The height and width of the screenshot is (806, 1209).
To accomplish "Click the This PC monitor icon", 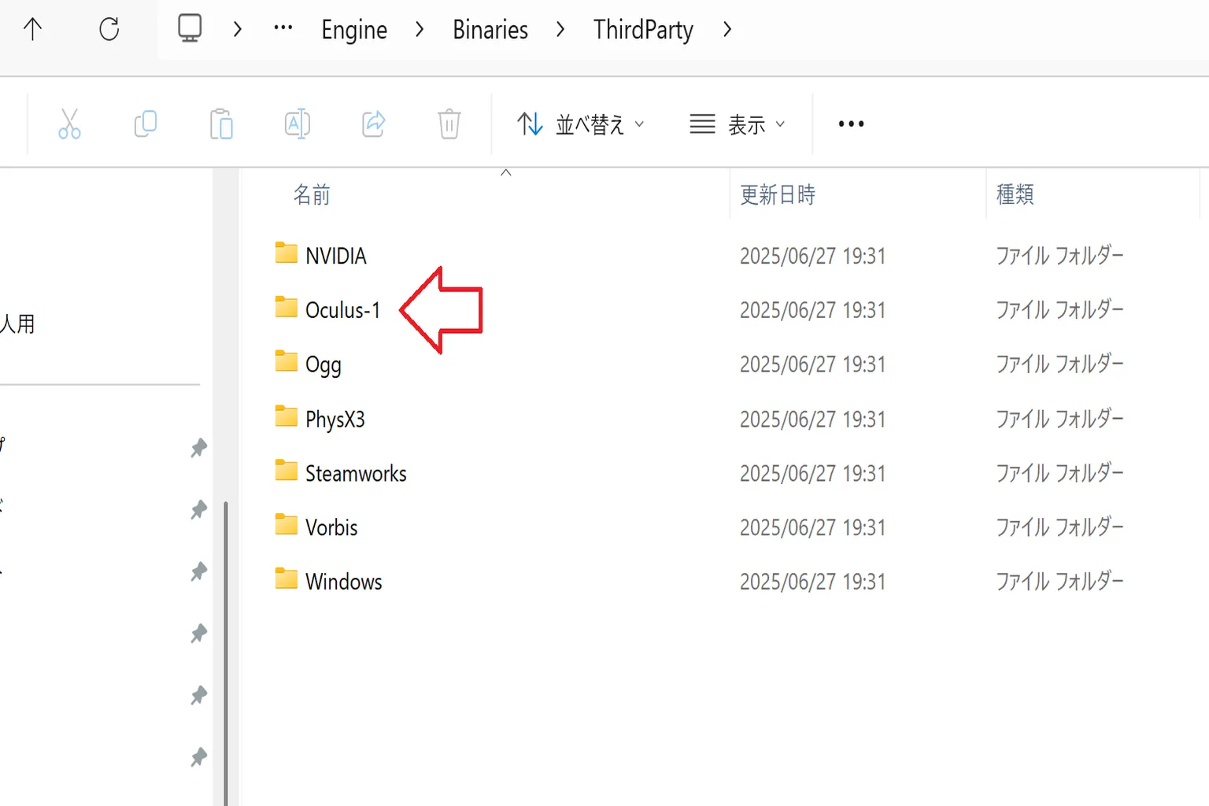I will [x=190, y=28].
